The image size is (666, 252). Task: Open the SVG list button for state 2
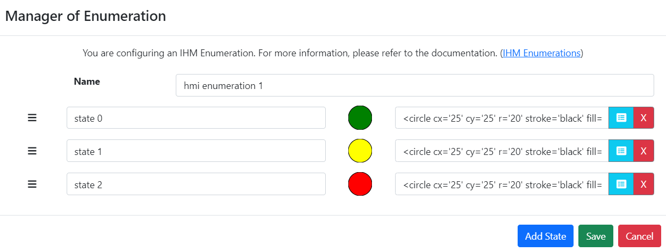tap(621, 184)
